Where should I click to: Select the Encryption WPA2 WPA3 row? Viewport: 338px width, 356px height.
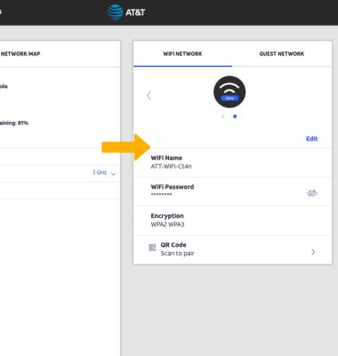tap(232, 221)
